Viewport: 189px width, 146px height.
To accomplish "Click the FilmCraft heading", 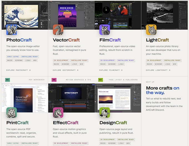I will (x=110, y=40).
